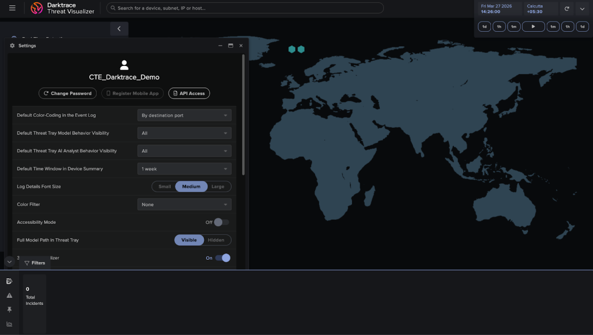Image resolution: width=593 pixels, height=335 pixels.
Task: Click the Settings gear icon
Action: tap(12, 45)
